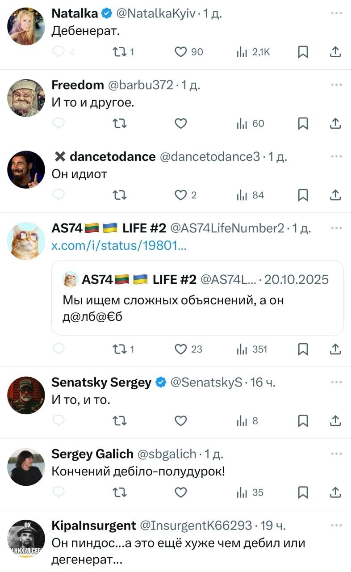Screen dimensions: 351x572
Task: Open the @SenatskyS profile handle
Action: click(x=206, y=383)
